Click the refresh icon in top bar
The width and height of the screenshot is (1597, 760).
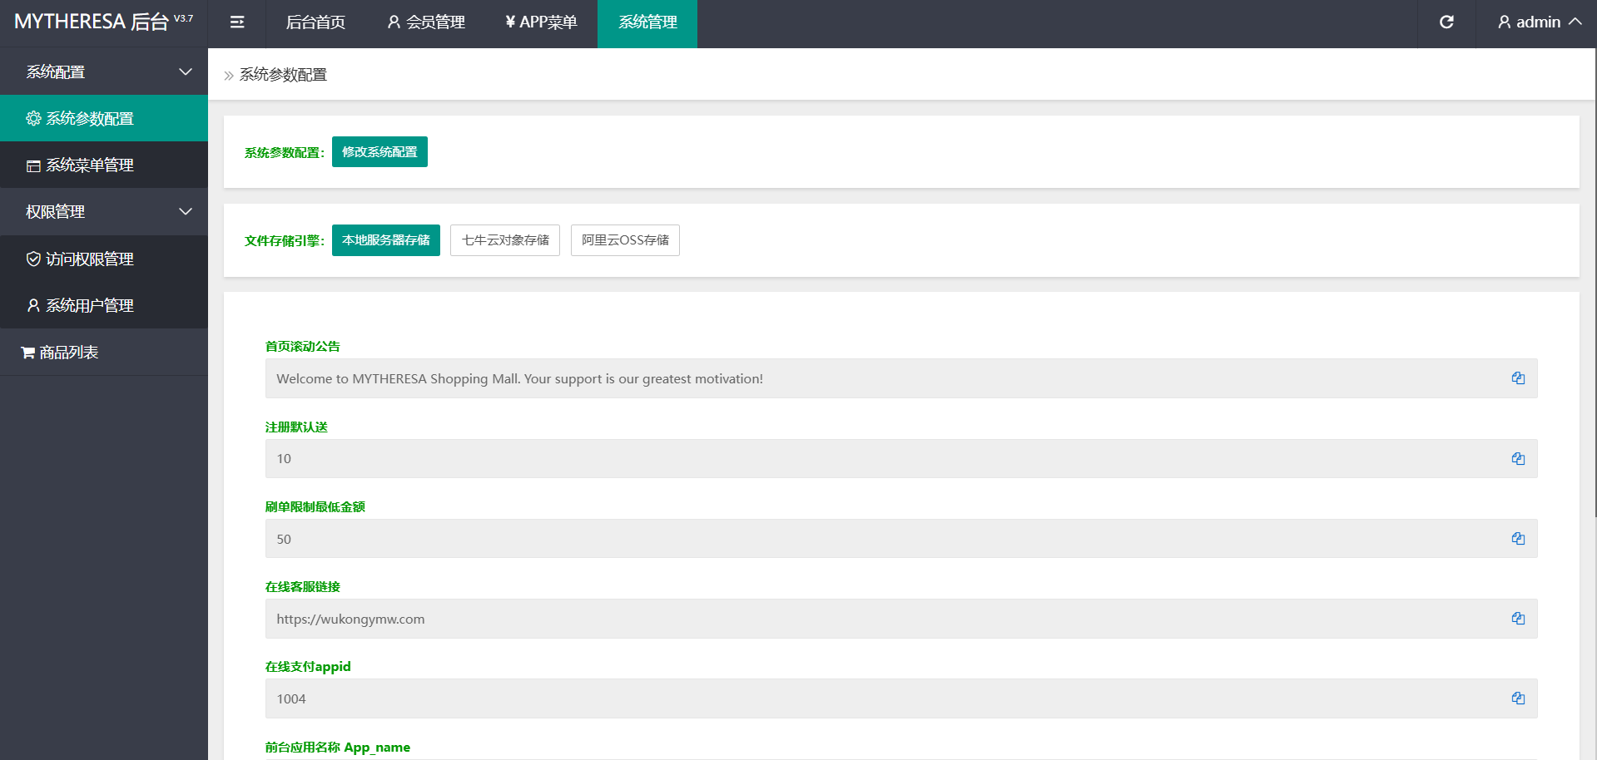coord(1446,22)
